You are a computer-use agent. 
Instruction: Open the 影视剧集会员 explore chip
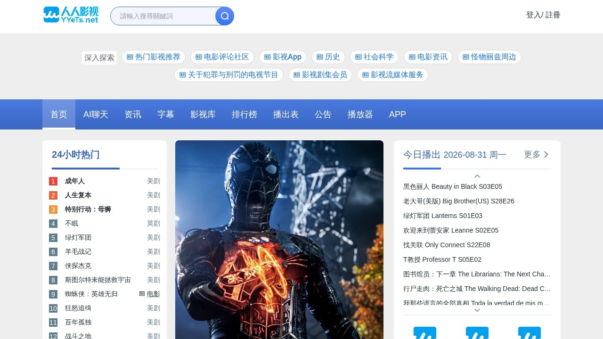pyautogui.click(x=320, y=75)
